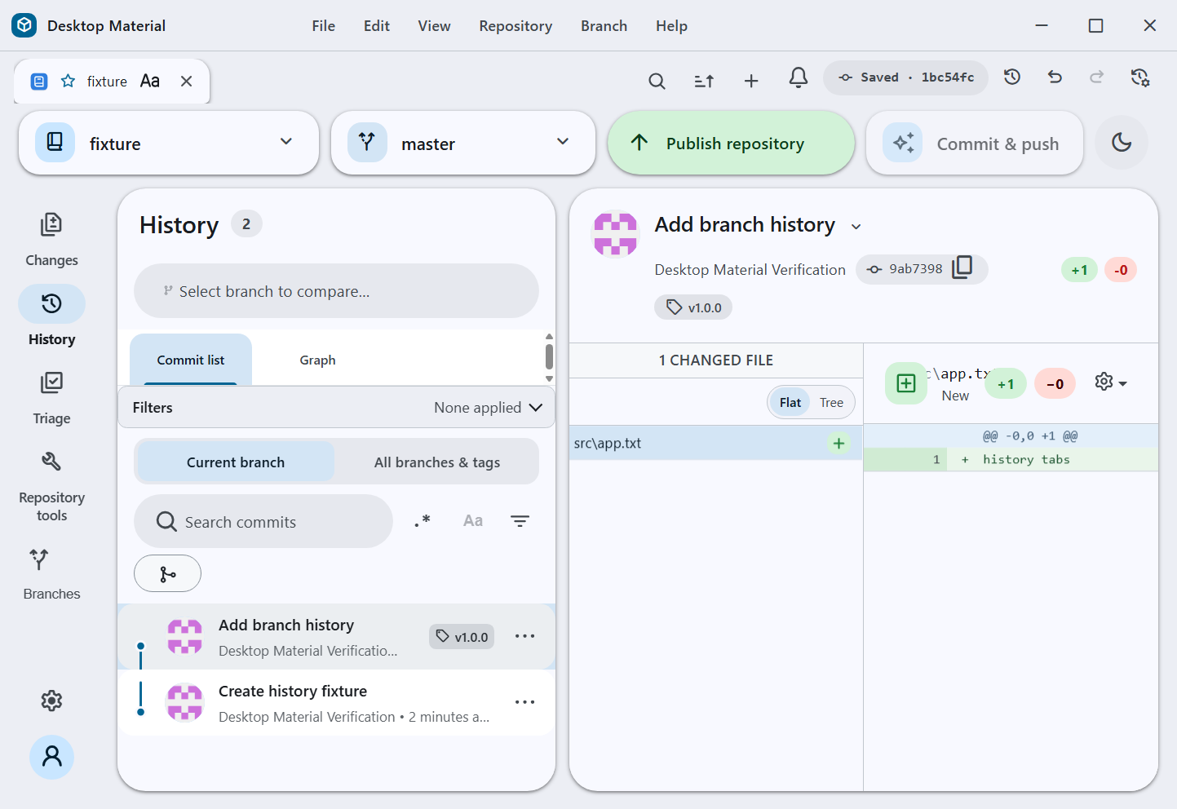Click Select branch to compare field

click(x=336, y=290)
